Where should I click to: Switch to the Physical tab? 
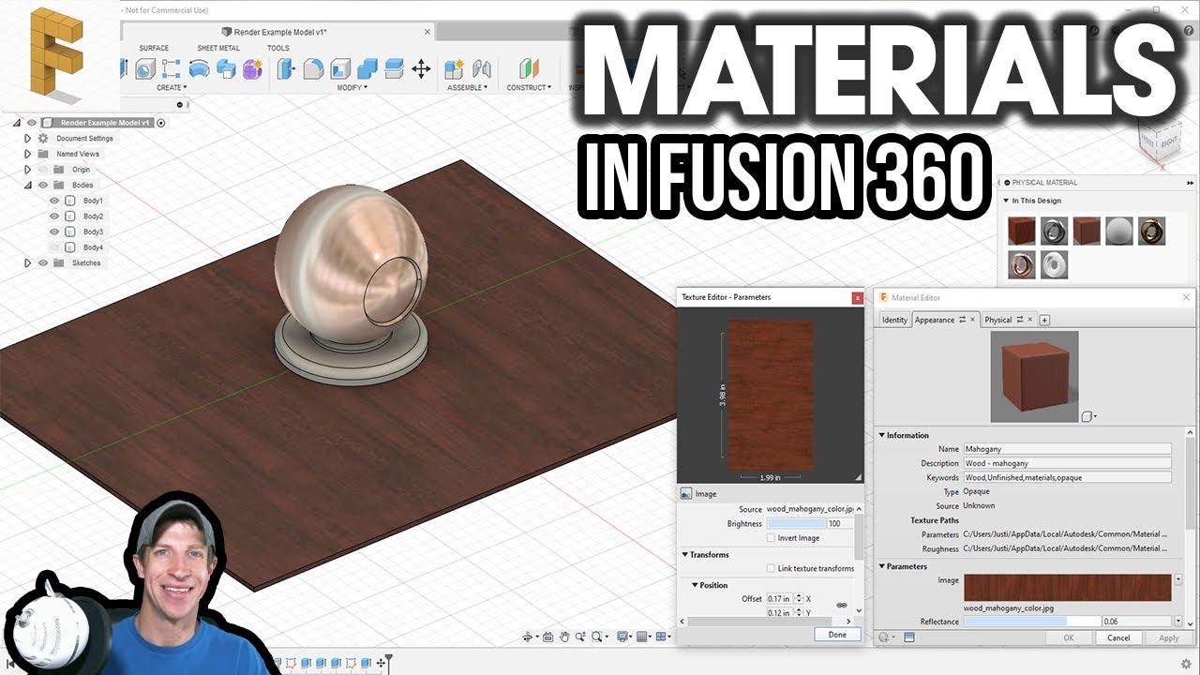click(998, 320)
